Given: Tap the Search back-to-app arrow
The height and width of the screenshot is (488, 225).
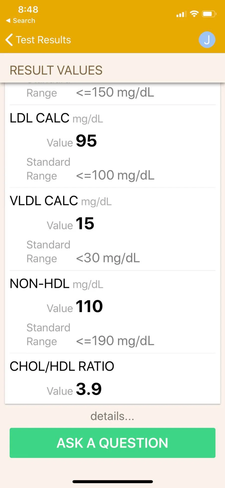Looking at the screenshot, I should tap(8, 21).
